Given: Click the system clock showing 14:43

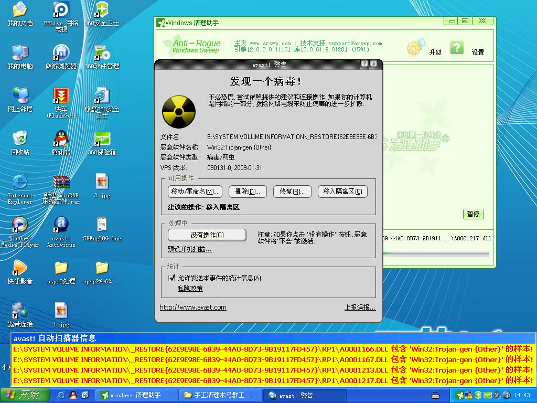Looking at the screenshot, I should (522, 395).
